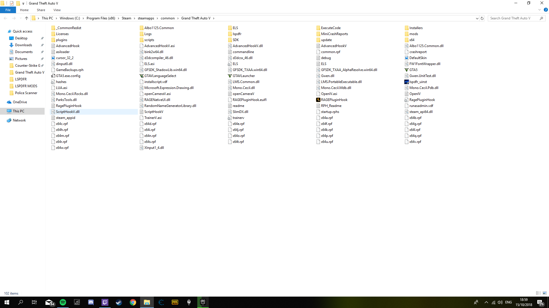Open the View ribbon tab
The height and width of the screenshot is (308, 549).
[x=57, y=10]
